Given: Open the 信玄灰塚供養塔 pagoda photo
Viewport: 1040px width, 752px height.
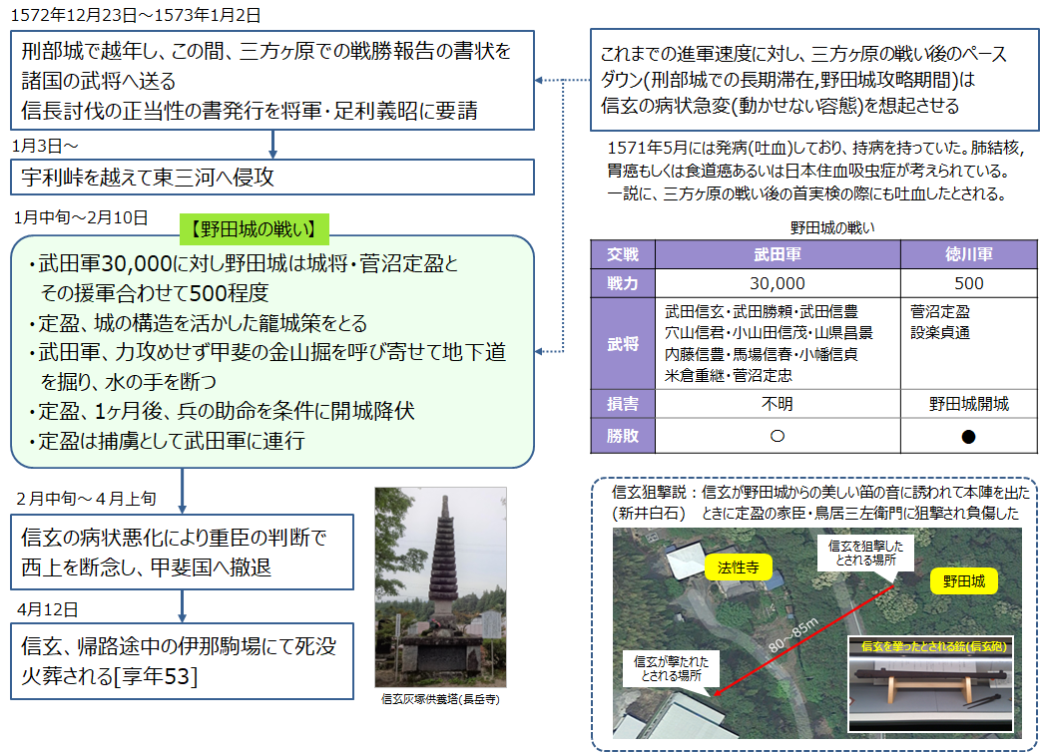Looking at the screenshot, I should point(440,587).
